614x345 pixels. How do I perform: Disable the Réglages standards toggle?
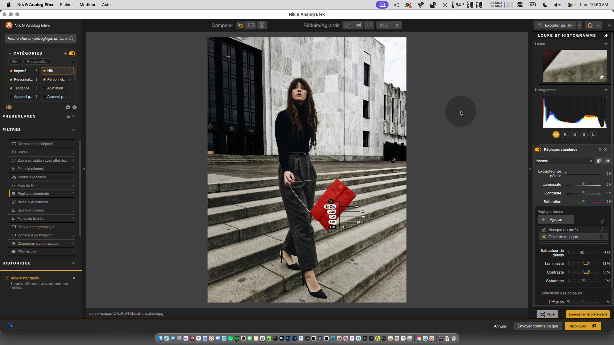click(x=538, y=149)
